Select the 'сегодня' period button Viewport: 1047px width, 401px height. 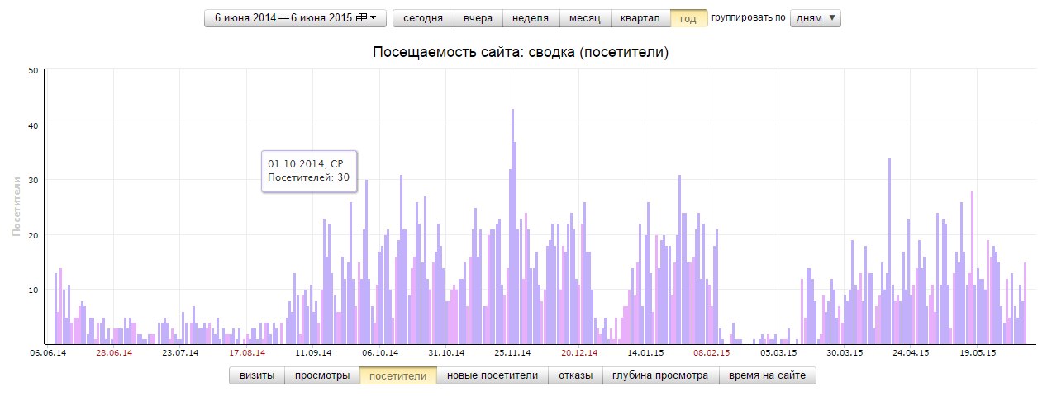click(423, 18)
